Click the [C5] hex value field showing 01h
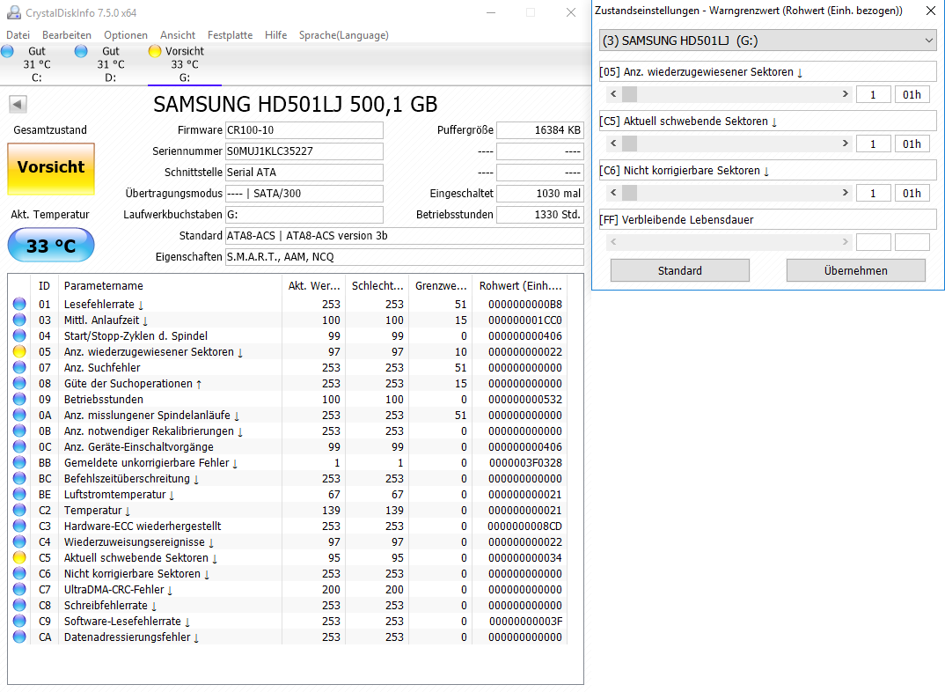This screenshot has width=945, height=692. pos(912,144)
